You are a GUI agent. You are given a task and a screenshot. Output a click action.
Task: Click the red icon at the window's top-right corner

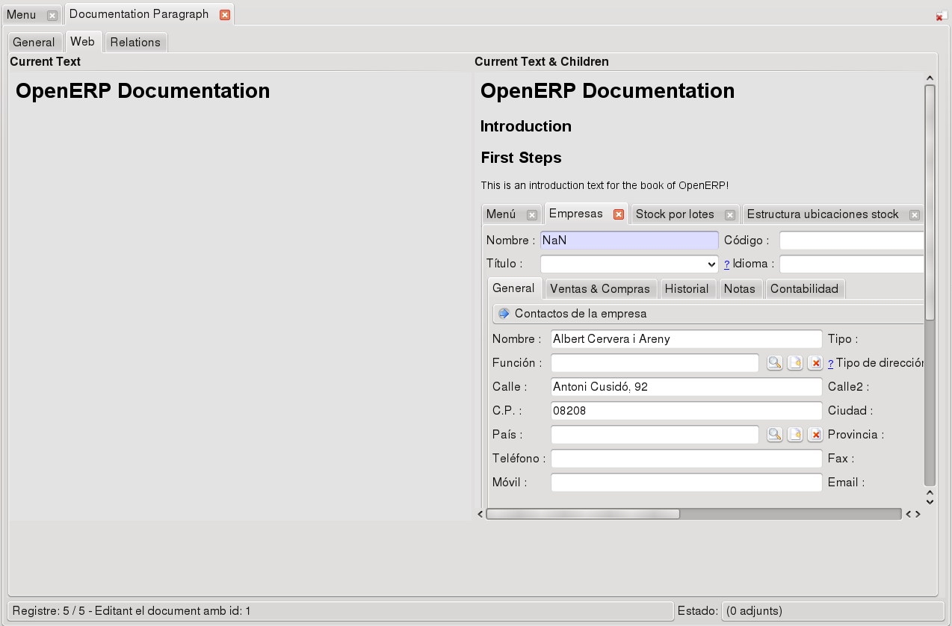coord(941,16)
